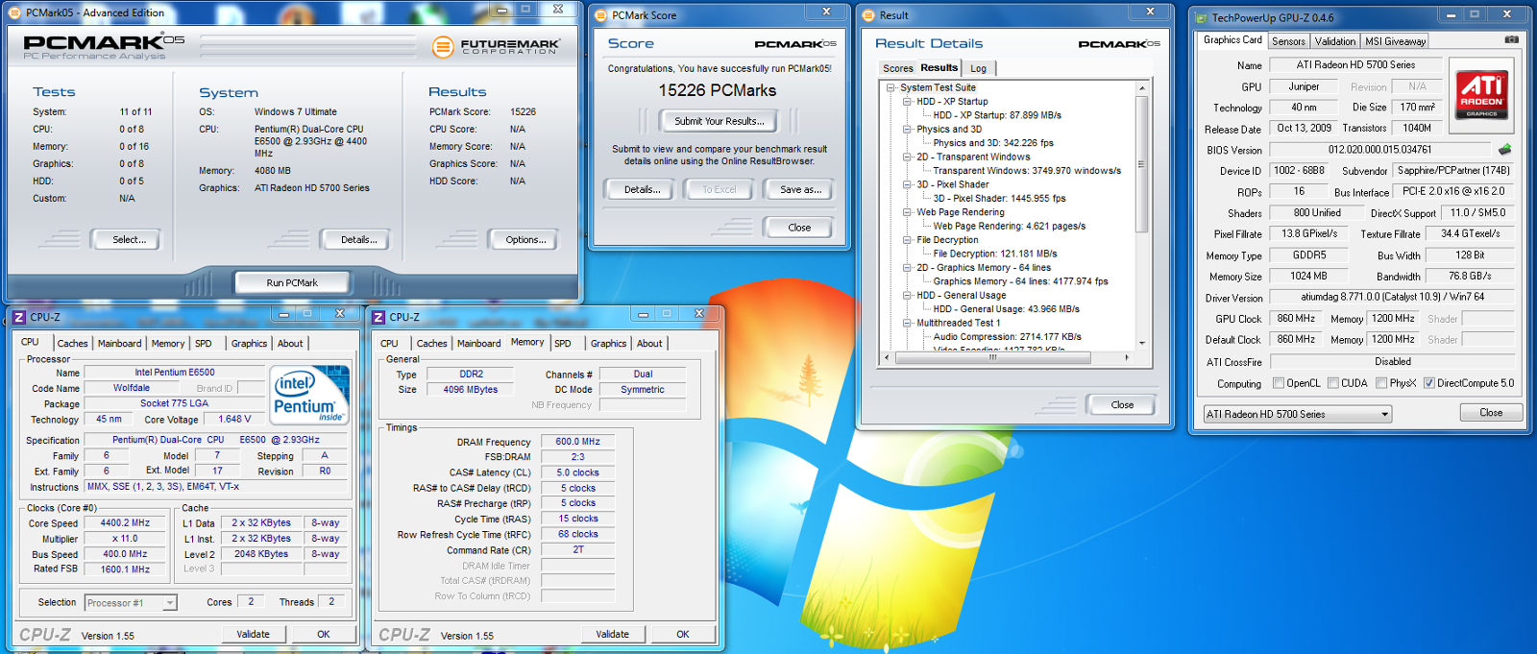
Task: Click the CPU-Z icon of the CPU tab window
Action: coord(18,317)
